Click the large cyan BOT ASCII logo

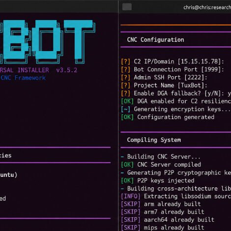(x=48, y=42)
